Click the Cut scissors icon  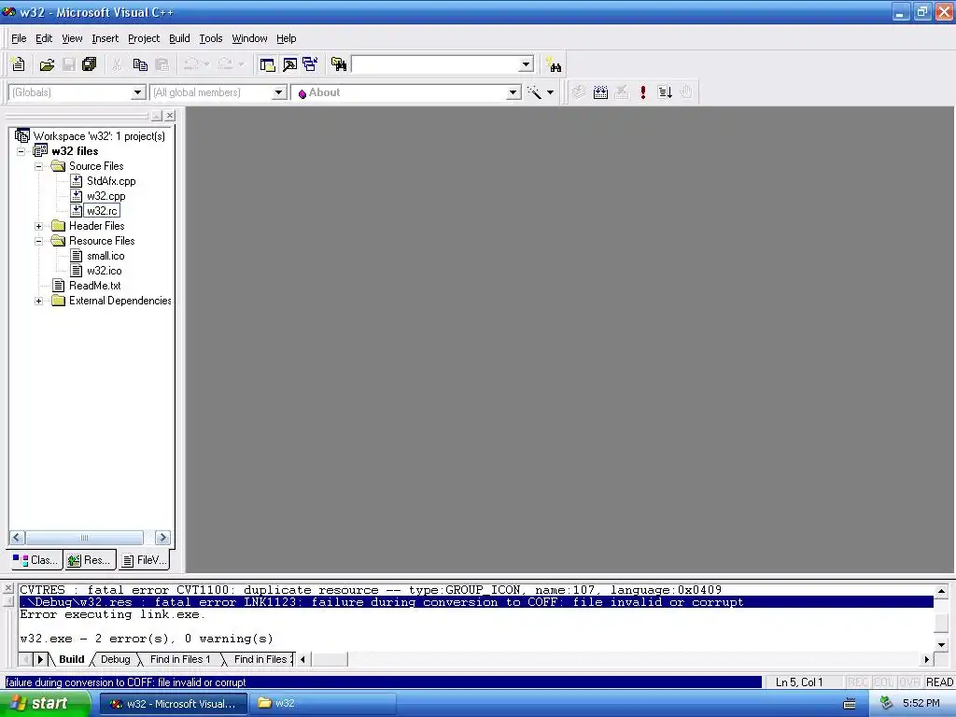click(x=117, y=64)
